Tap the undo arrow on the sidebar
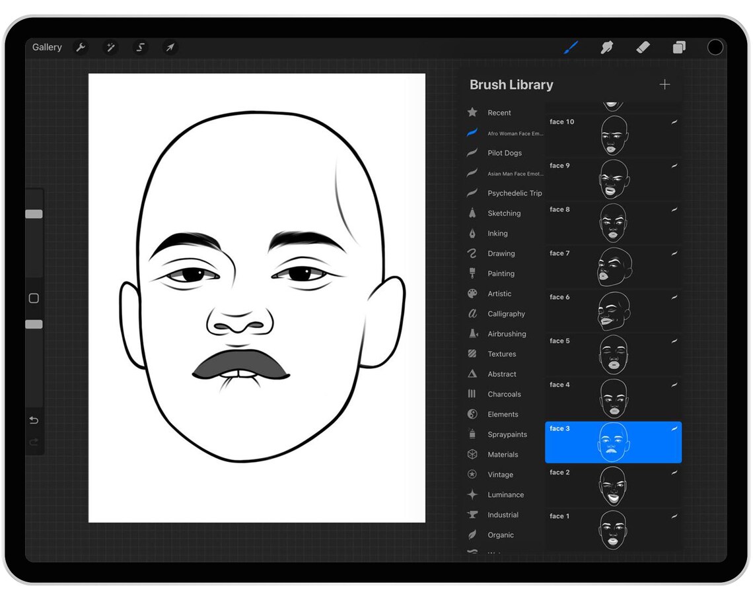The height and width of the screenshot is (598, 753). click(34, 420)
